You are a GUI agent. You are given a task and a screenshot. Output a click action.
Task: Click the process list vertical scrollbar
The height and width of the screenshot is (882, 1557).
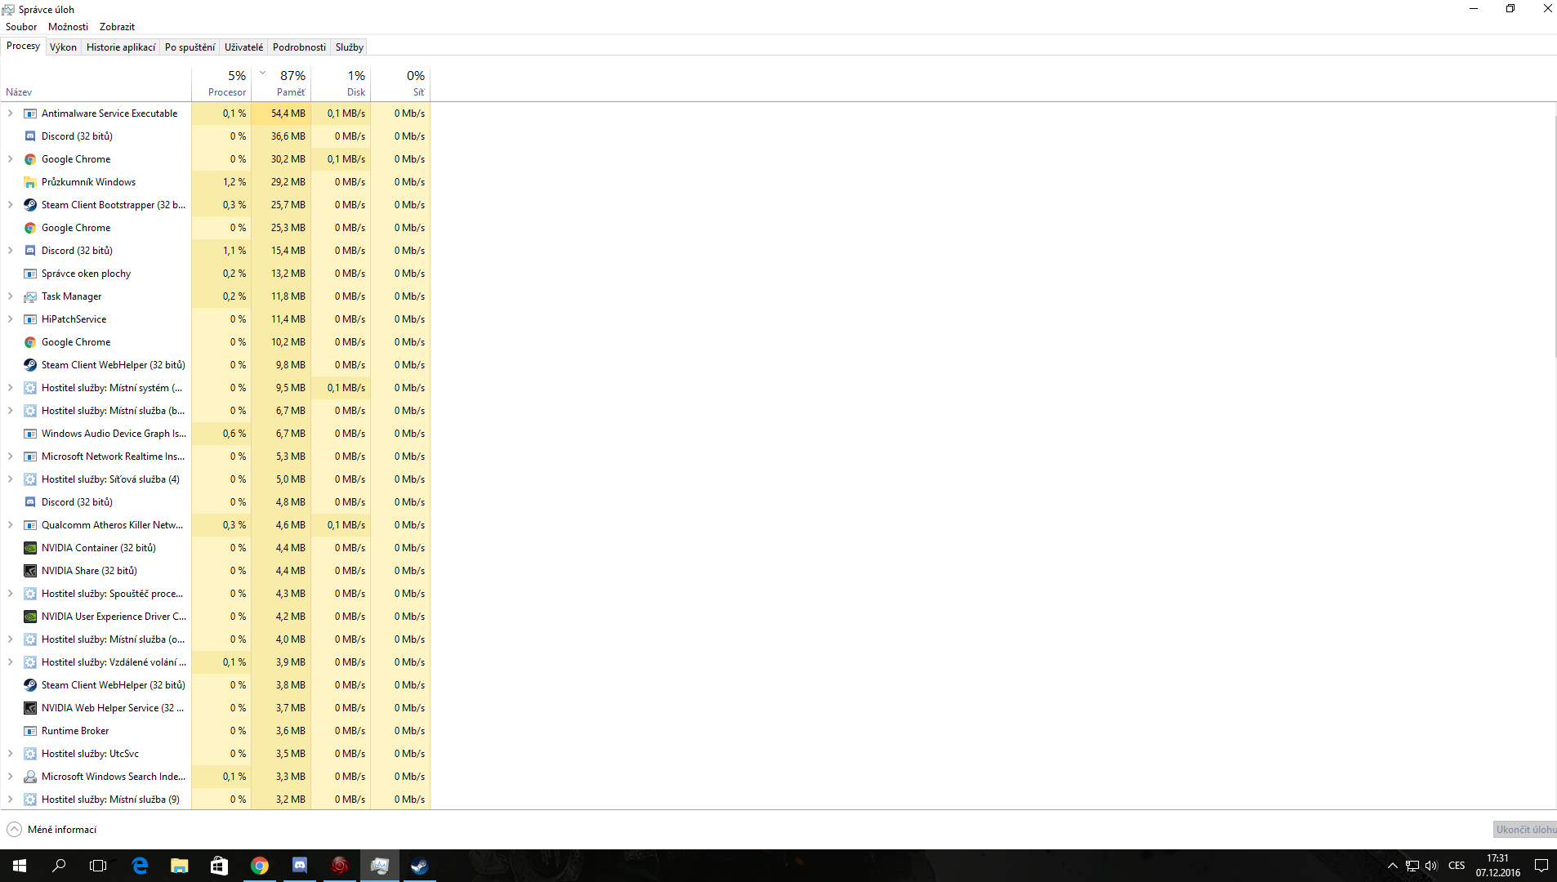pyautogui.click(x=1554, y=237)
